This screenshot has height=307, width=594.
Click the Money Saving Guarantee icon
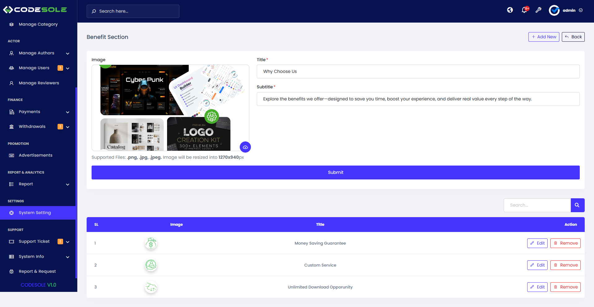tap(151, 243)
